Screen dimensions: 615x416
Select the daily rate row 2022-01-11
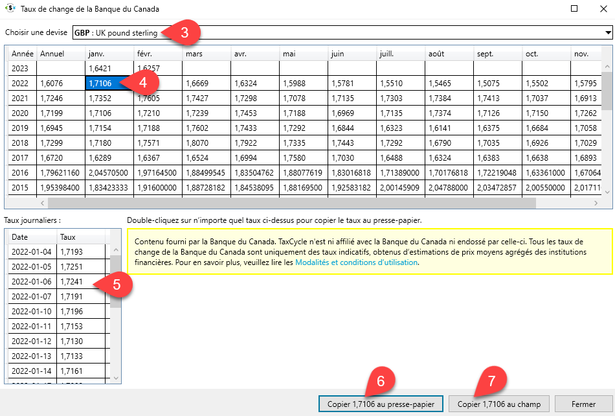click(x=57, y=327)
